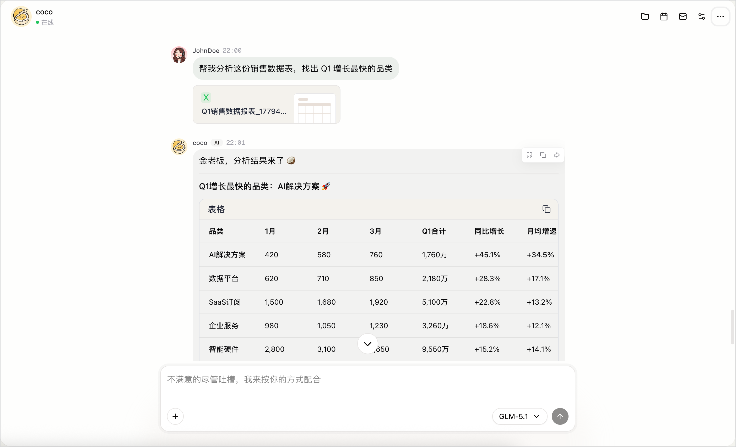Click the plus attachment button
Viewport: 736px width, 447px height.
click(175, 416)
